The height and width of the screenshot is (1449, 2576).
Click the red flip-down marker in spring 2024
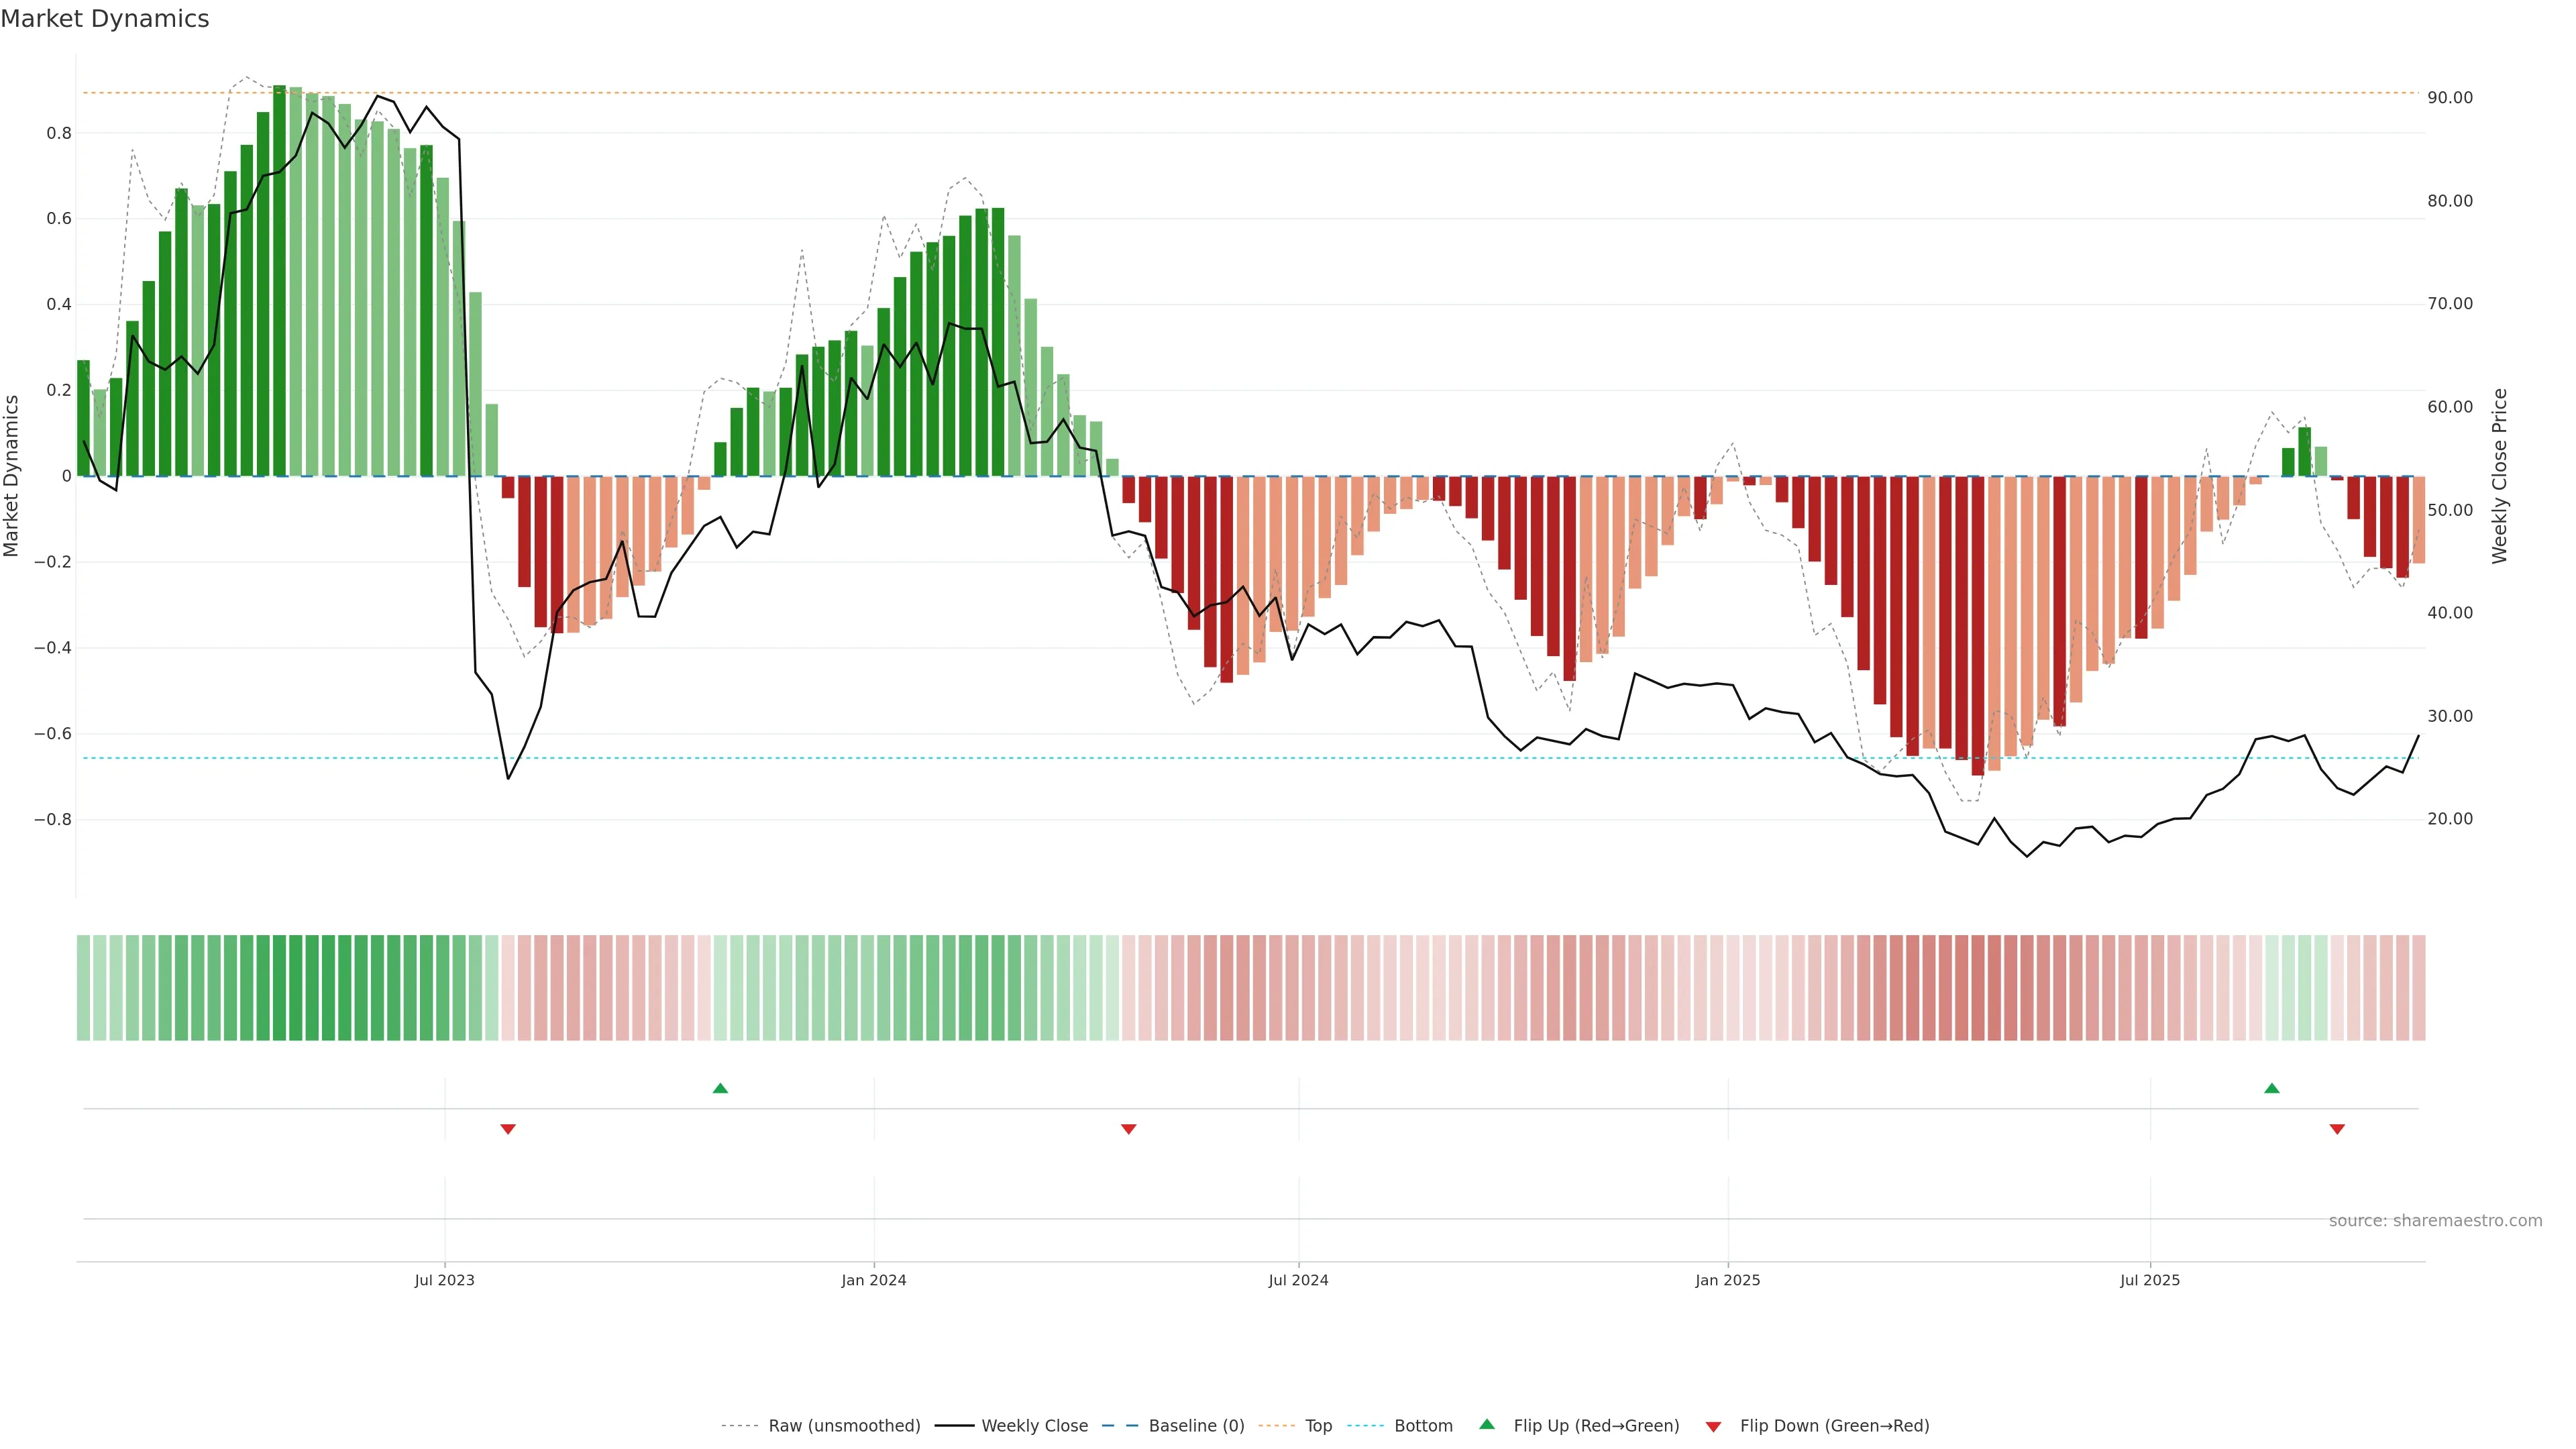pyautogui.click(x=1129, y=1129)
